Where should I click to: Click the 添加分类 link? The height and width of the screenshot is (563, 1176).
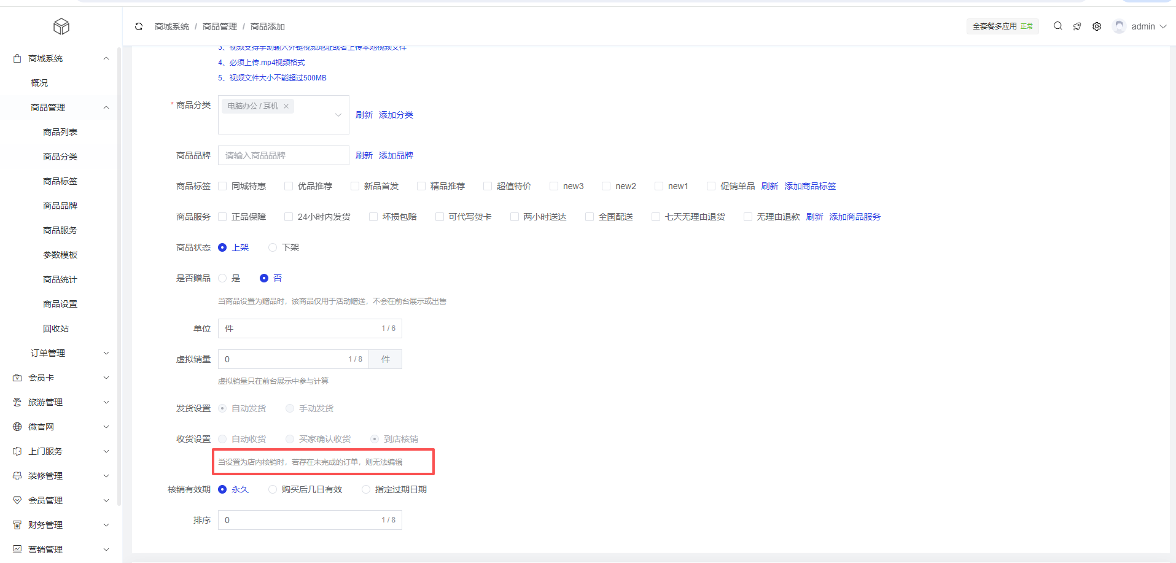[396, 115]
